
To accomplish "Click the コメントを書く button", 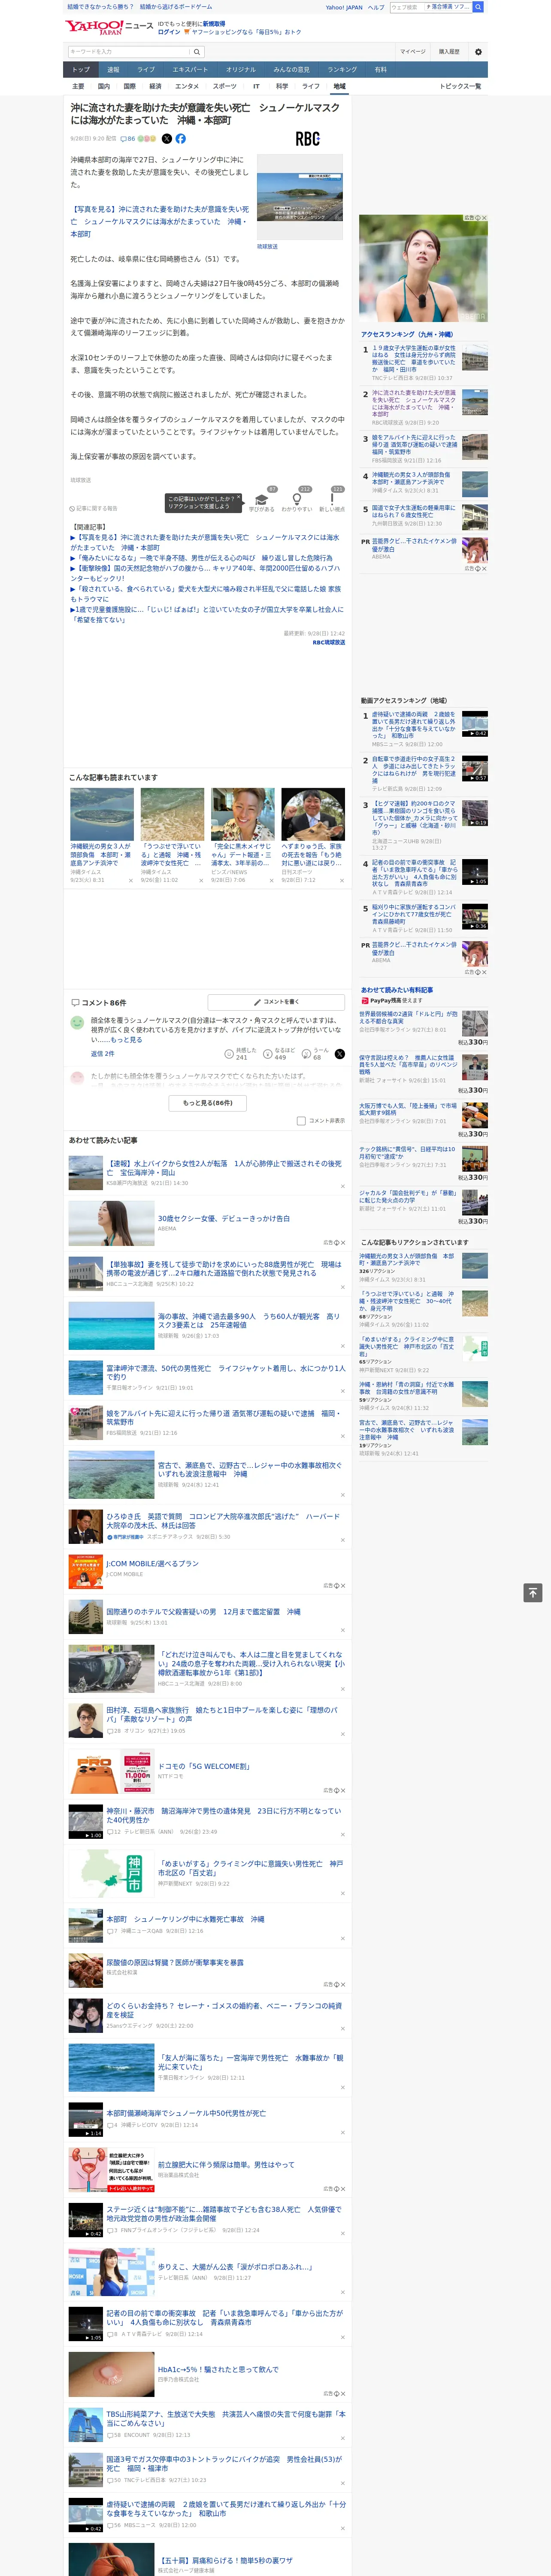I will [x=276, y=1002].
